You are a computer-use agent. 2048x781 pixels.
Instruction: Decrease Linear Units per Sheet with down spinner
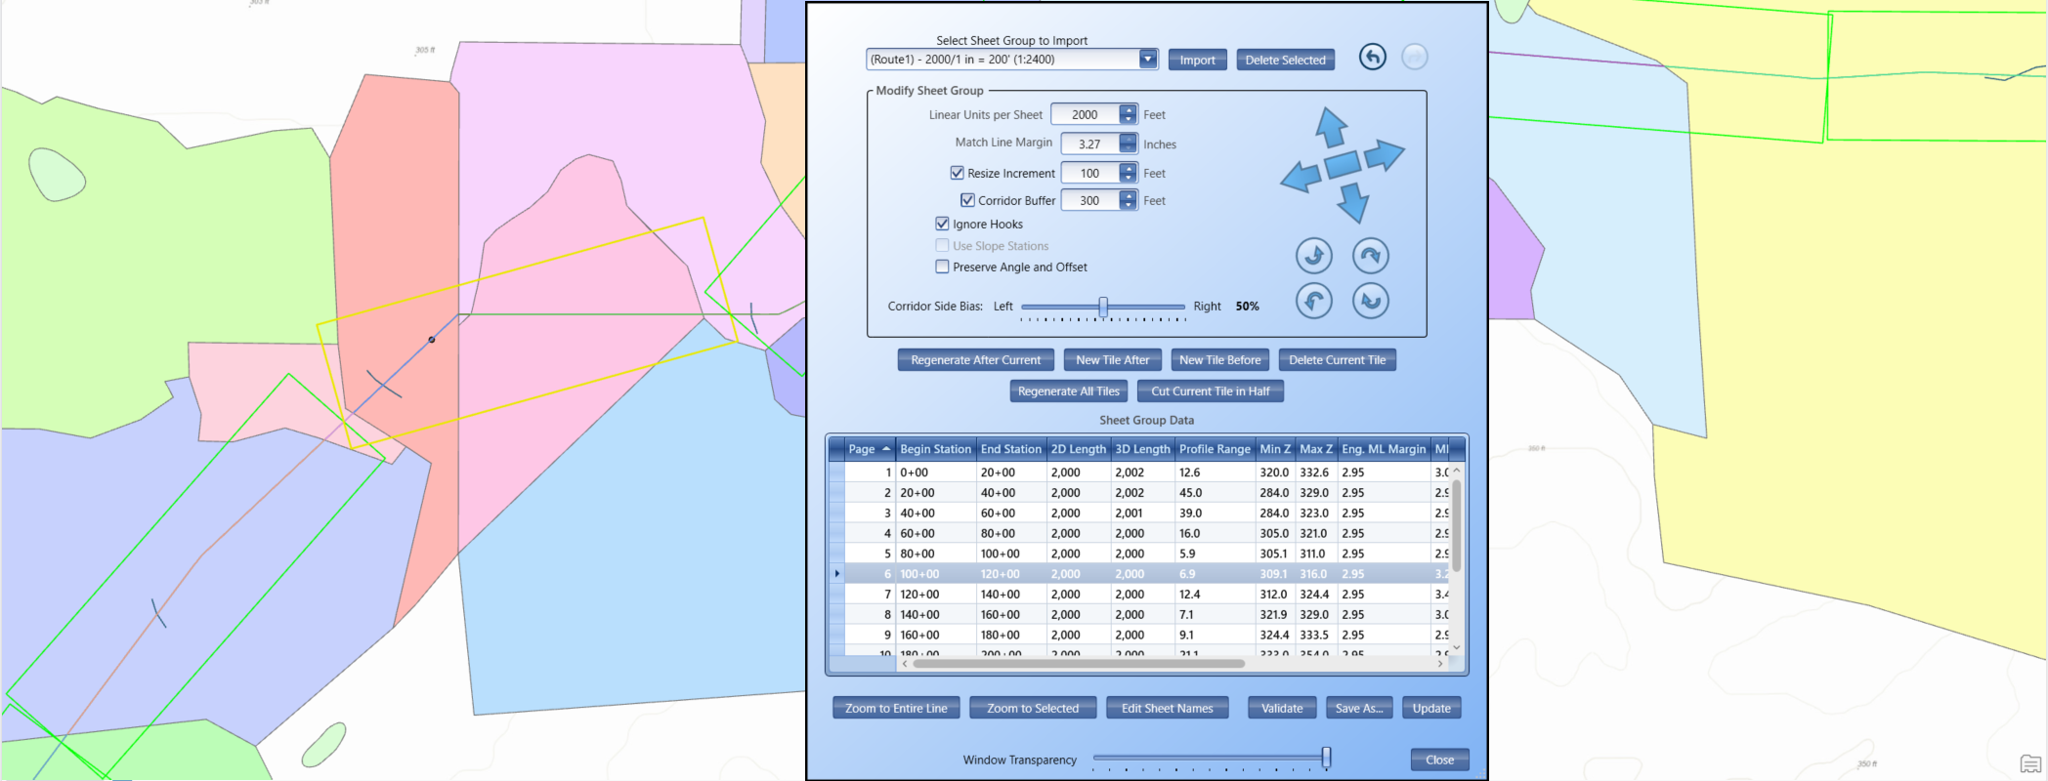point(1129,119)
